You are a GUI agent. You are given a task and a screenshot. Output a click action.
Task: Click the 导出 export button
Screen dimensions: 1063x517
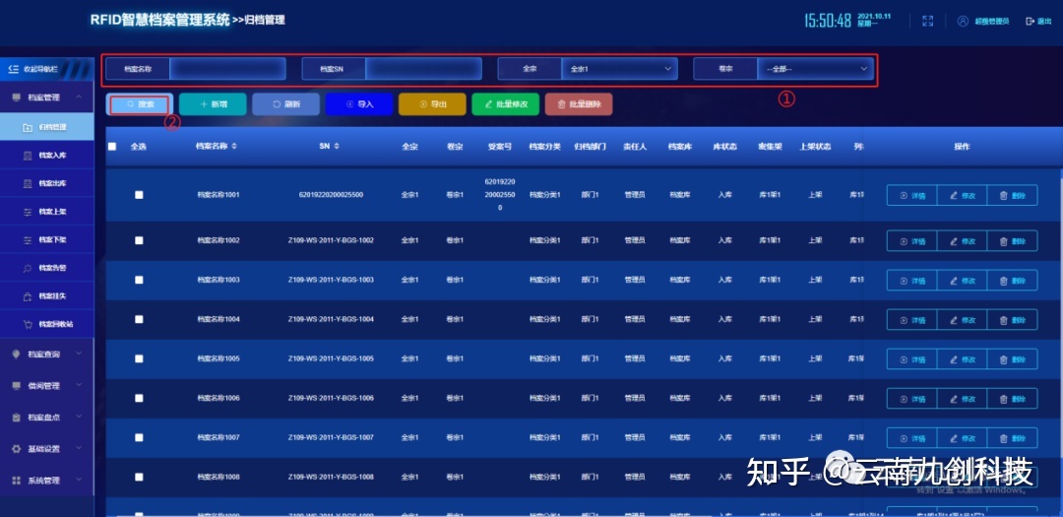pos(432,103)
